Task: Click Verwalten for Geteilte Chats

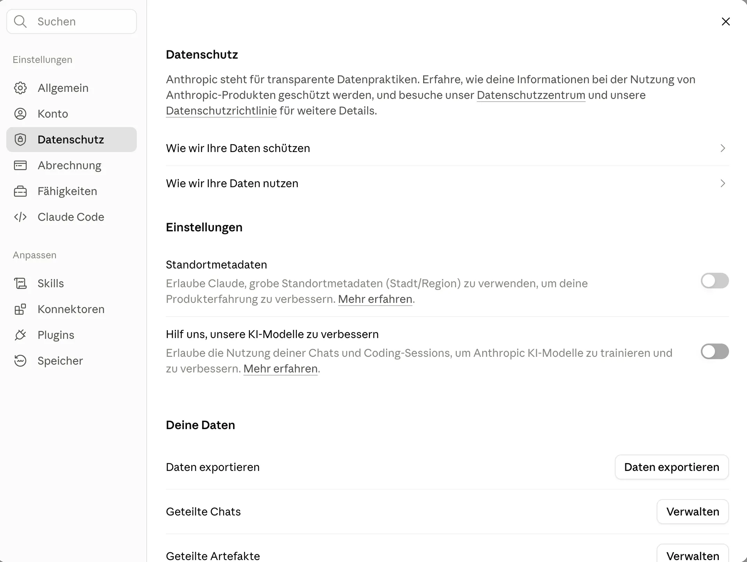Action: click(x=693, y=512)
